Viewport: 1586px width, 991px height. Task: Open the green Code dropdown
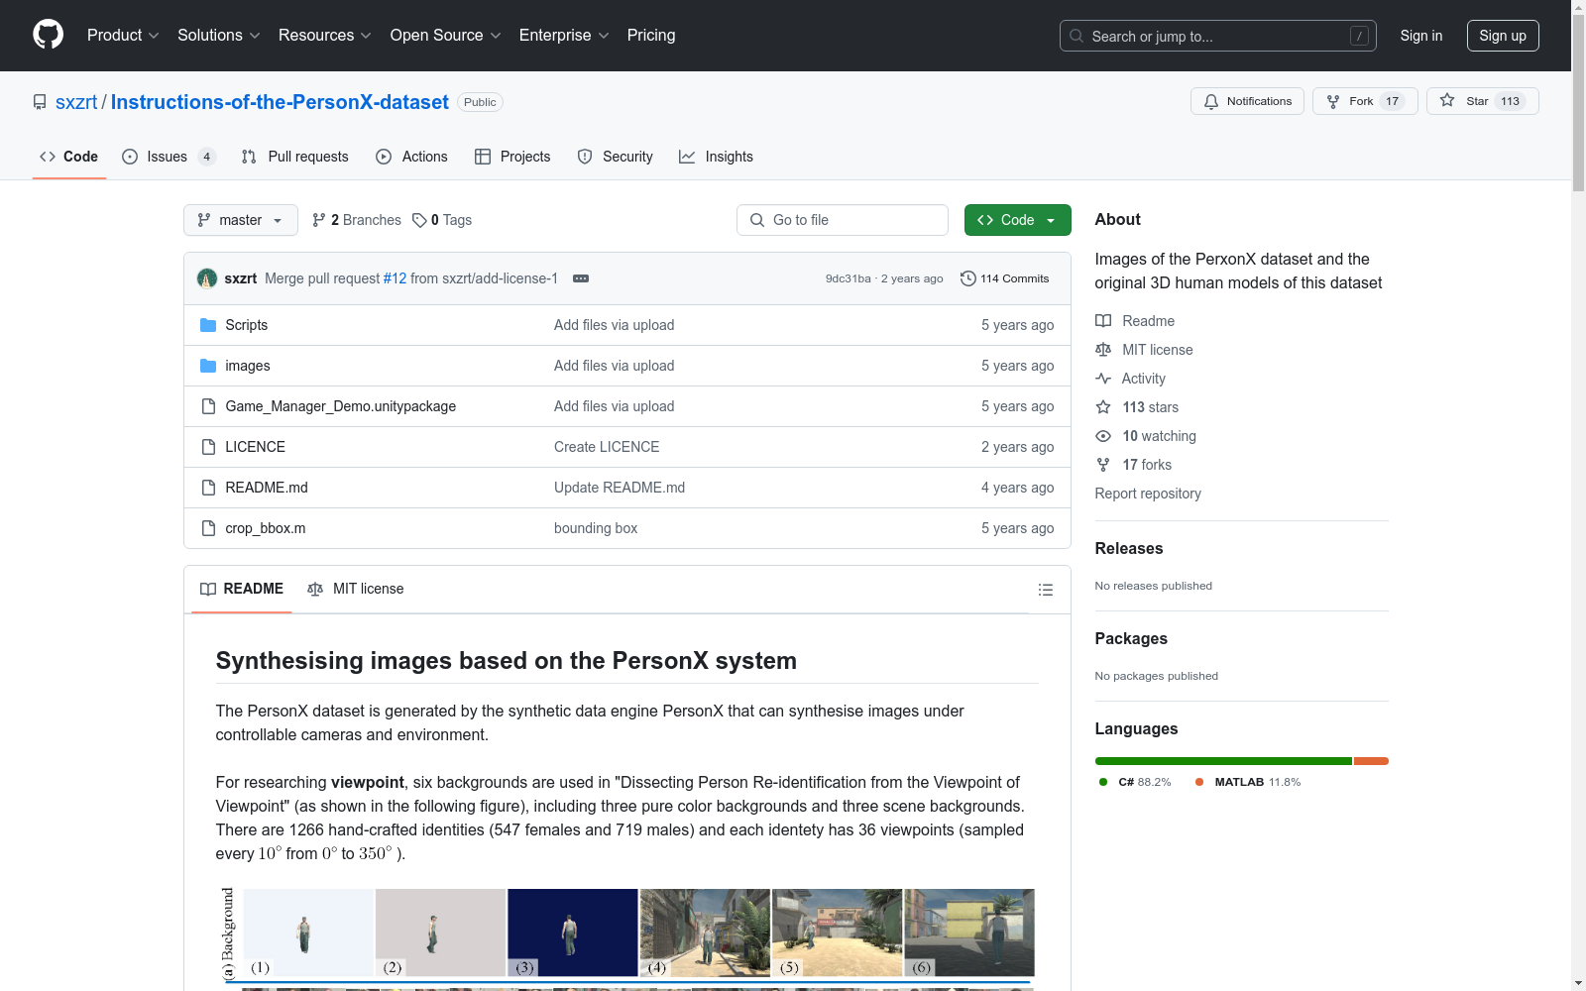click(1017, 220)
